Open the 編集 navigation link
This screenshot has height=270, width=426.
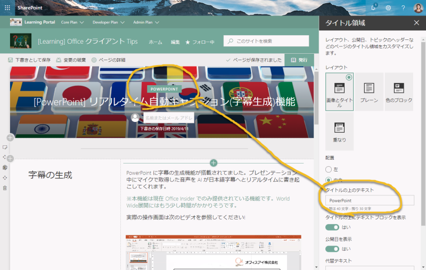tap(175, 42)
